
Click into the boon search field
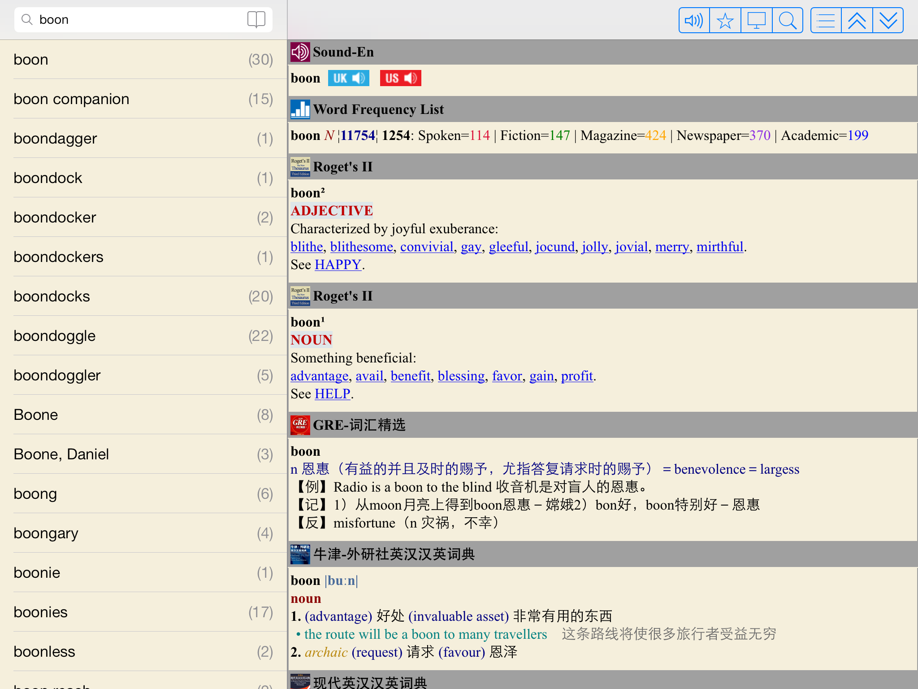[143, 20]
